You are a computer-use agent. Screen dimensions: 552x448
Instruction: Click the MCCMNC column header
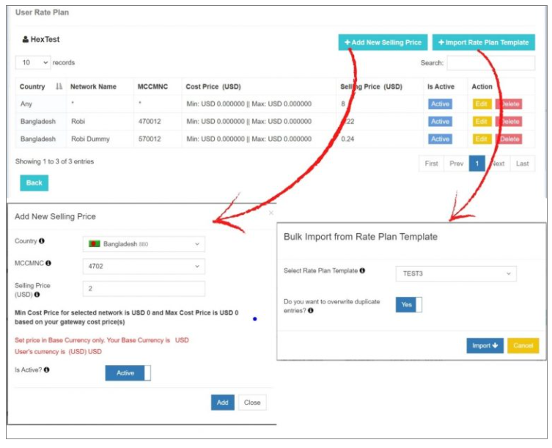point(152,87)
